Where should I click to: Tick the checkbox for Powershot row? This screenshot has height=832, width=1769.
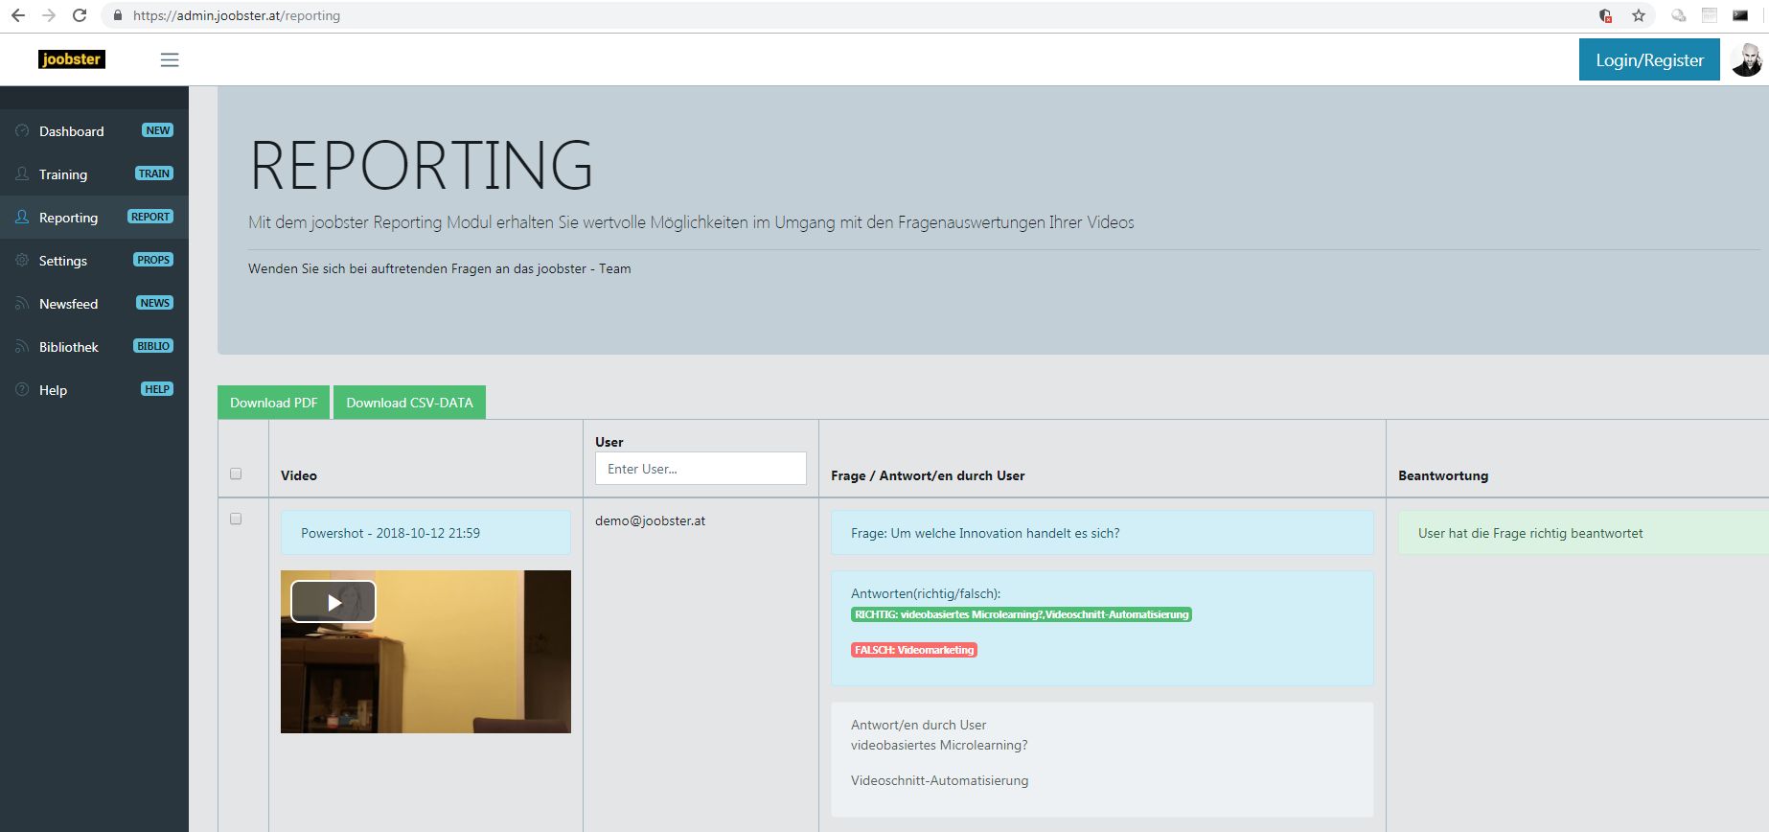(236, 519)
